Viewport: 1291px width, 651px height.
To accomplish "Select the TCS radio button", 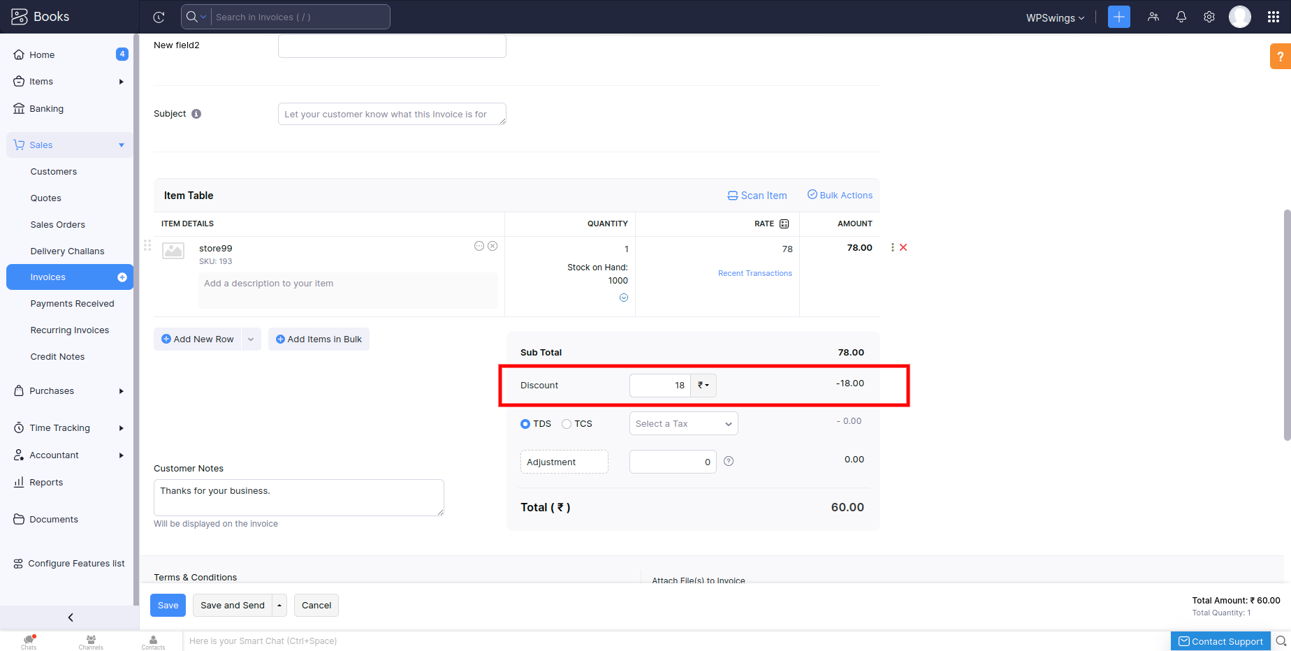I will 566,423.
